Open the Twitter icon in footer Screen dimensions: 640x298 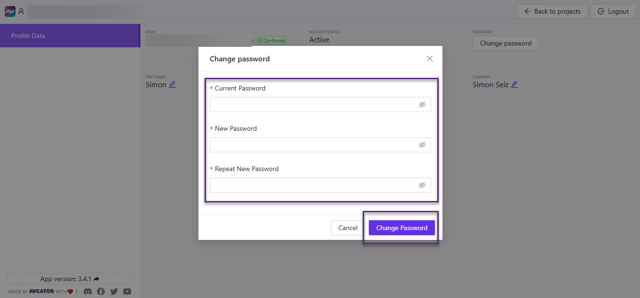[x=114, y=291]
